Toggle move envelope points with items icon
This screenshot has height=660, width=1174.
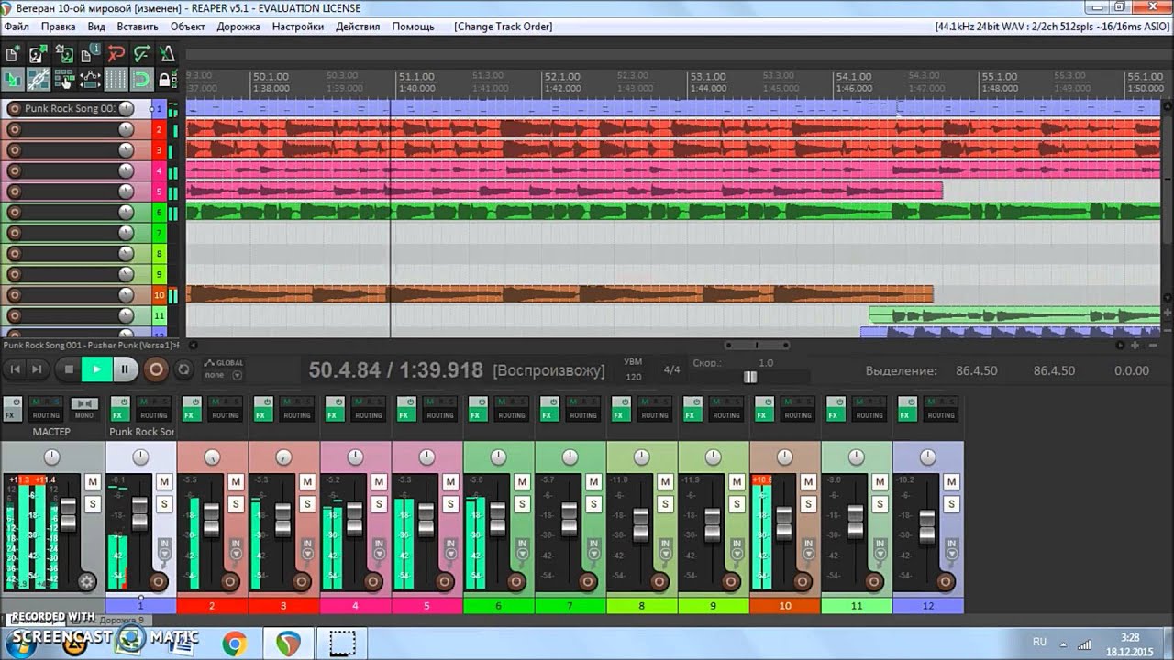coord(90,80)
